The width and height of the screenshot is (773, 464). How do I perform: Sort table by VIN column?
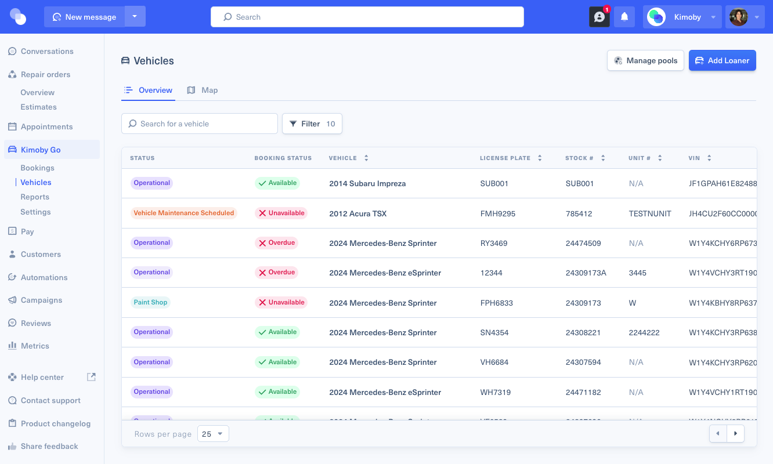tap(709, 158)
